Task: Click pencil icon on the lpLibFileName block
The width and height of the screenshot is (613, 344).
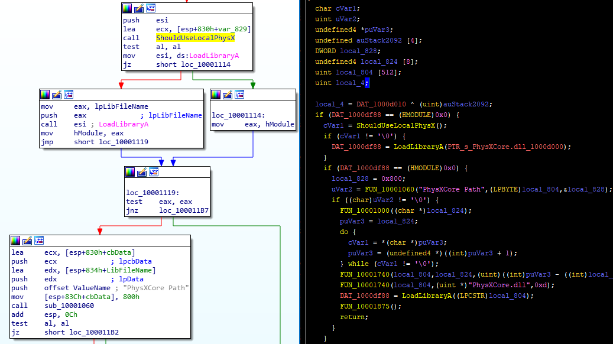Action: [57, 95]
